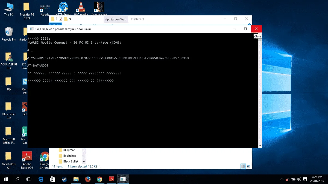
Task: Switch to File Explorer in taskbar
Action: [x=76, y=179]
